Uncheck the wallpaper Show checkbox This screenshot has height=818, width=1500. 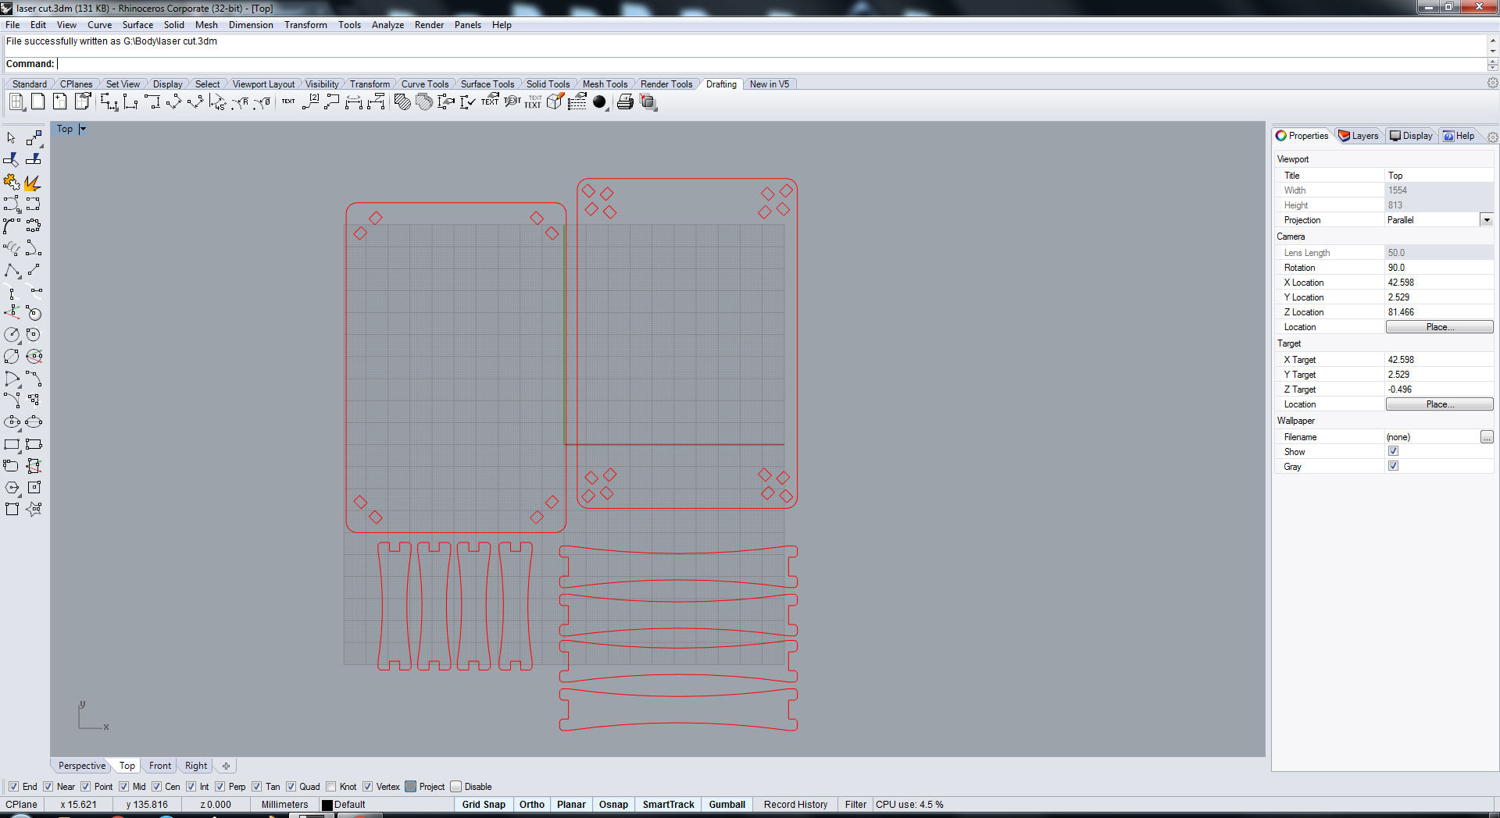click(x=1393, y=451)
